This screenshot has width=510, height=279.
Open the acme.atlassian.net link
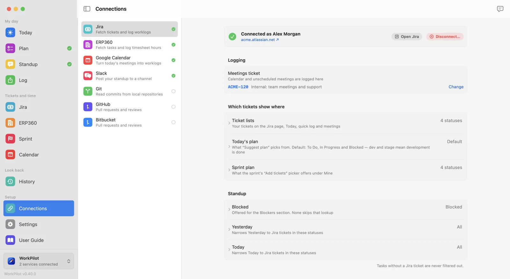pos(260,40)
